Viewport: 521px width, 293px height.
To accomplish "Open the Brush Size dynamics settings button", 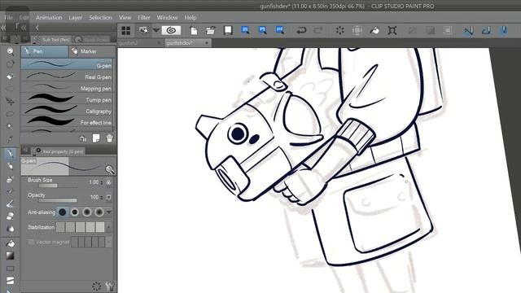I will 108,182.
